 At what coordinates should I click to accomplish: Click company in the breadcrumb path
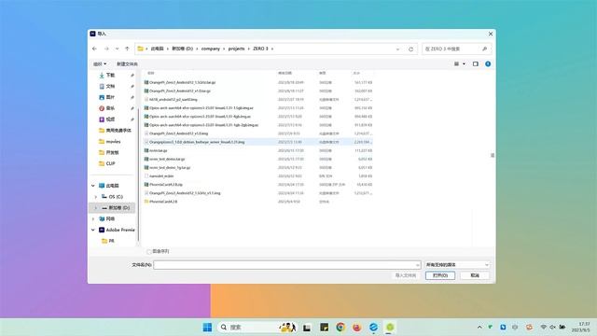coord(211,49)
